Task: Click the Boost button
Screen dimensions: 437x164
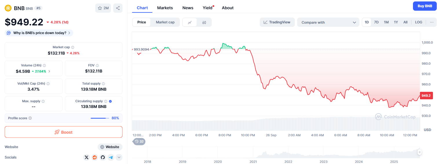Action: pyautogui.click(x=63, y=132)
